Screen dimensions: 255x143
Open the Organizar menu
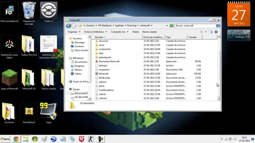(x=74, y=32)
